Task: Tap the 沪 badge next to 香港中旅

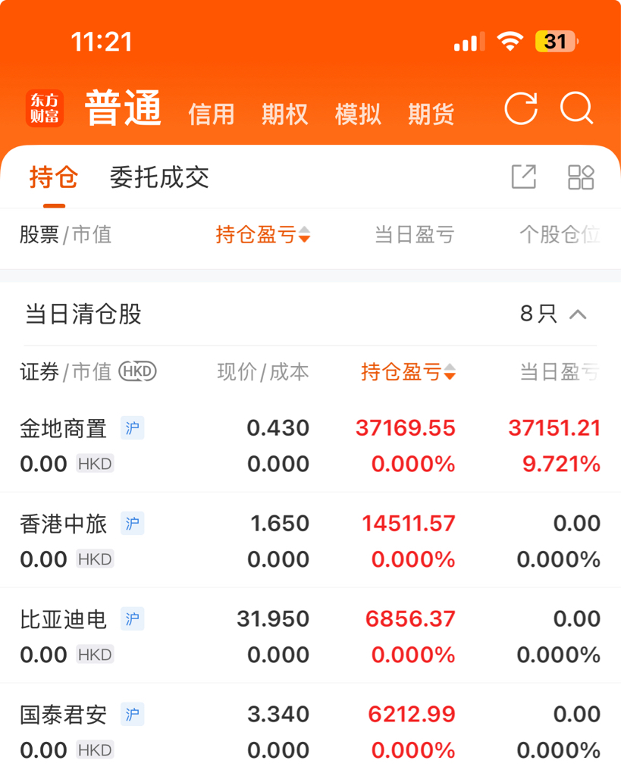Action: pyautogui.click(x=132, y=524)
